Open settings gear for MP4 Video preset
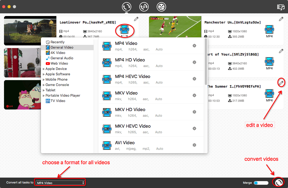The height and width of the screenshot is (188, 288). click(x=194, y=46)
